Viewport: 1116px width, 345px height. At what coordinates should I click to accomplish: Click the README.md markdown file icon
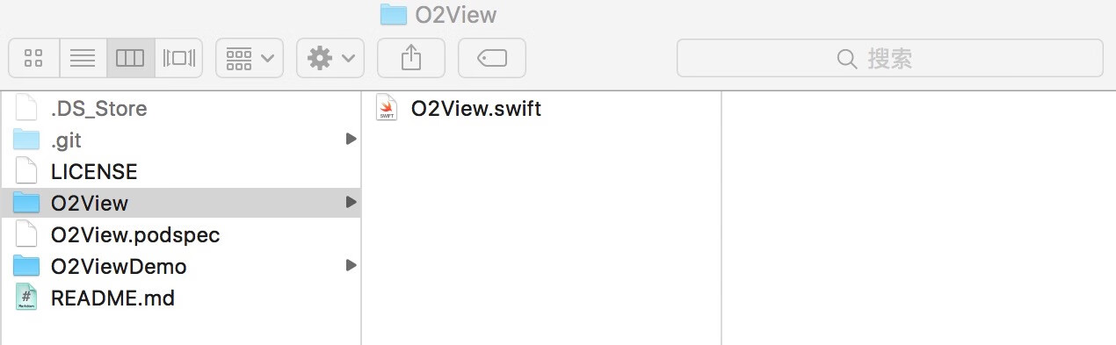coord(27,297)
